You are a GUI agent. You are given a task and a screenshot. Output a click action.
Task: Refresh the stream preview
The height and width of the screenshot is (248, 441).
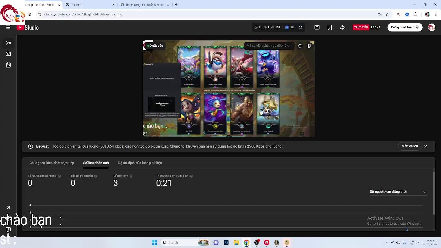click(x=300, y=46)
